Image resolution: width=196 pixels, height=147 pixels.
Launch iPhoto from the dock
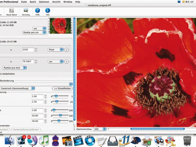(x=67, y=140)
